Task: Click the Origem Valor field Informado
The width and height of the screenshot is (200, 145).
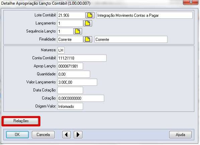Action: click(x=70, y=106)
